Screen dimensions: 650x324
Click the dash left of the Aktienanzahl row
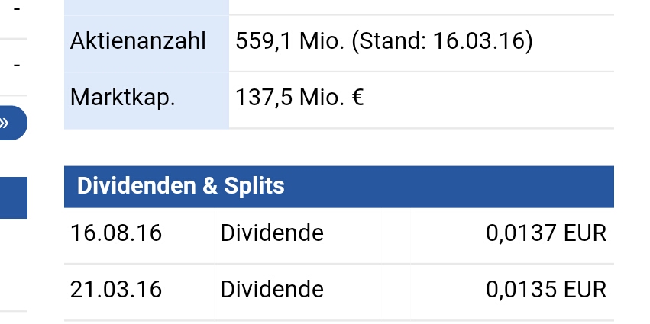(17, 65)
